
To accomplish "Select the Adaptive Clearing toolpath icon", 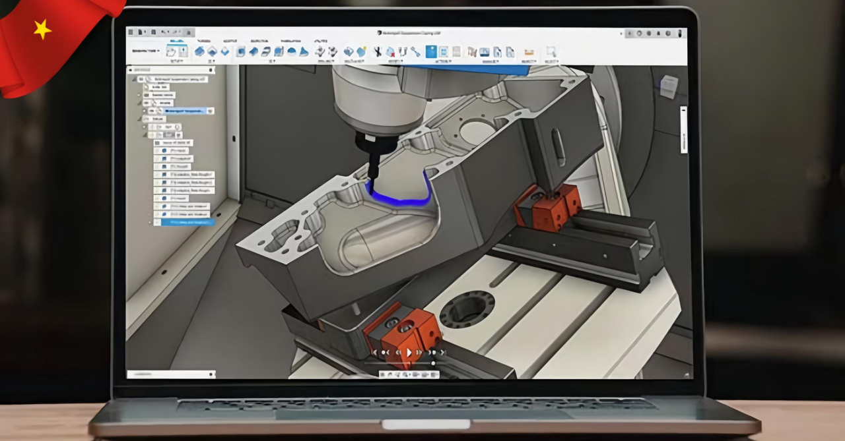I will point(240,51).
